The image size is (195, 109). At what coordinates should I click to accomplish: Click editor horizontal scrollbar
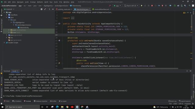[x=121, y=68]
